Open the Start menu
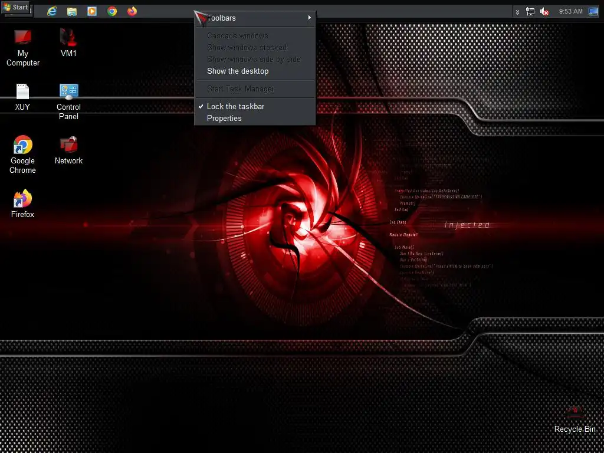 (16, 7)
